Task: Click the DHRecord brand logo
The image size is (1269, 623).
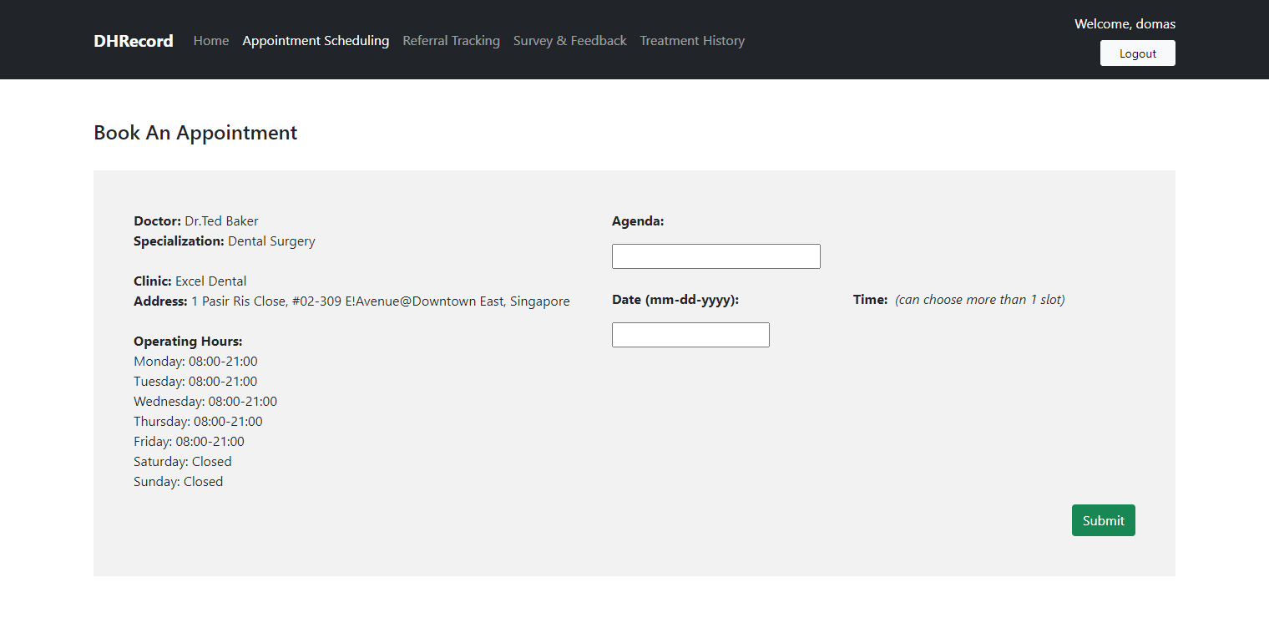Action: [x=134, y=40]
